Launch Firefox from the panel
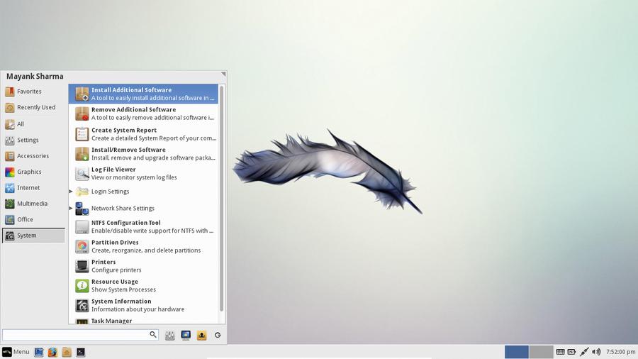Image resolution: width=638 pixels, height=359 pixels. [52, 352]
